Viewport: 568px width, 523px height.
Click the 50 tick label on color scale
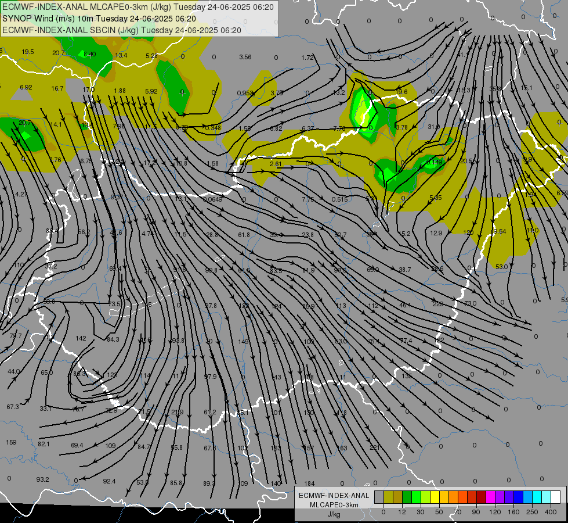tap(439, 512)
